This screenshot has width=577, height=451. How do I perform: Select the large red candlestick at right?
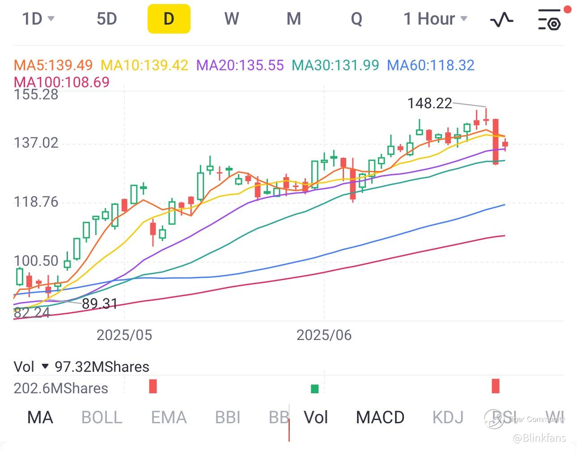[496, 141]
